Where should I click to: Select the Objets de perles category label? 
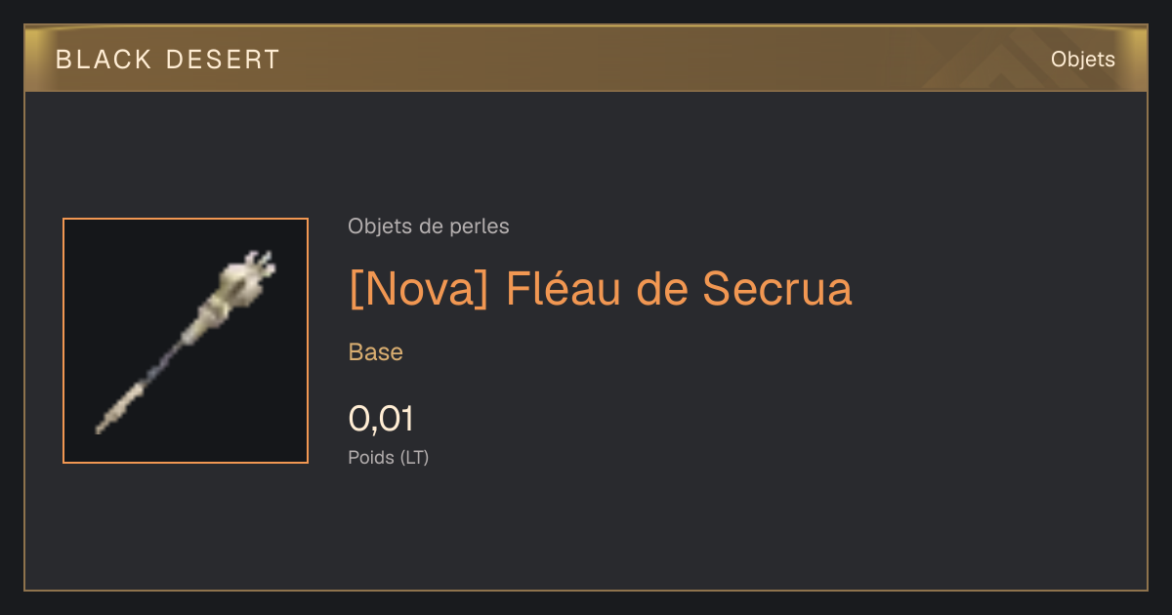(428, 226)
